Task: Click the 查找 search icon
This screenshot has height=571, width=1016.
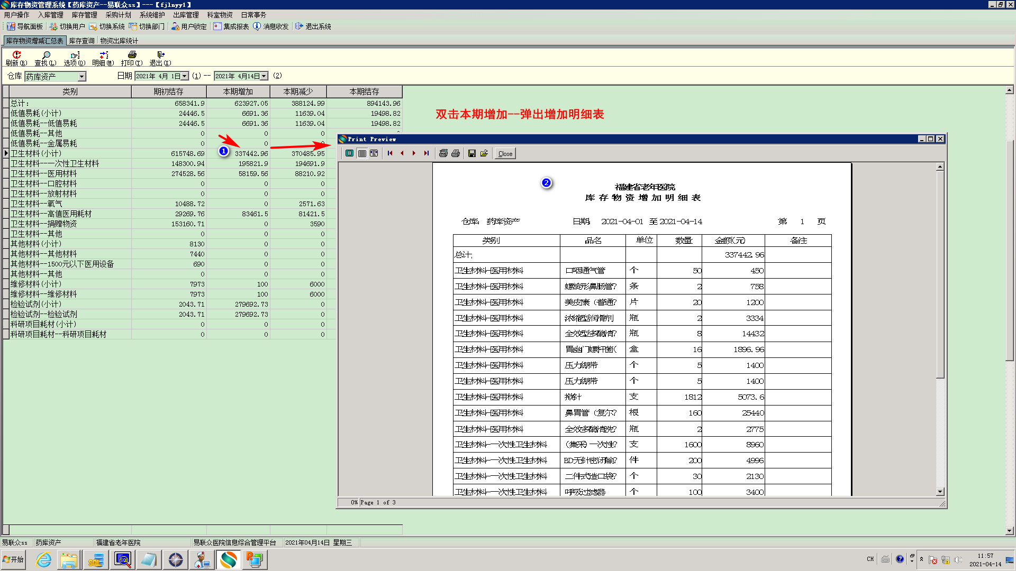Action: (x=46, y=55)
